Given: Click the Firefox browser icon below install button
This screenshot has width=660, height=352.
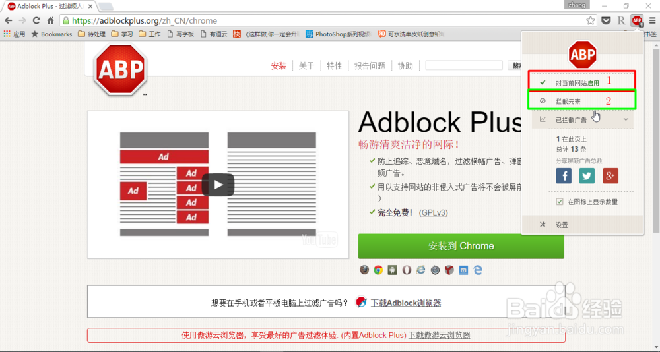Looking at the screenshot, I should (364, 270).
